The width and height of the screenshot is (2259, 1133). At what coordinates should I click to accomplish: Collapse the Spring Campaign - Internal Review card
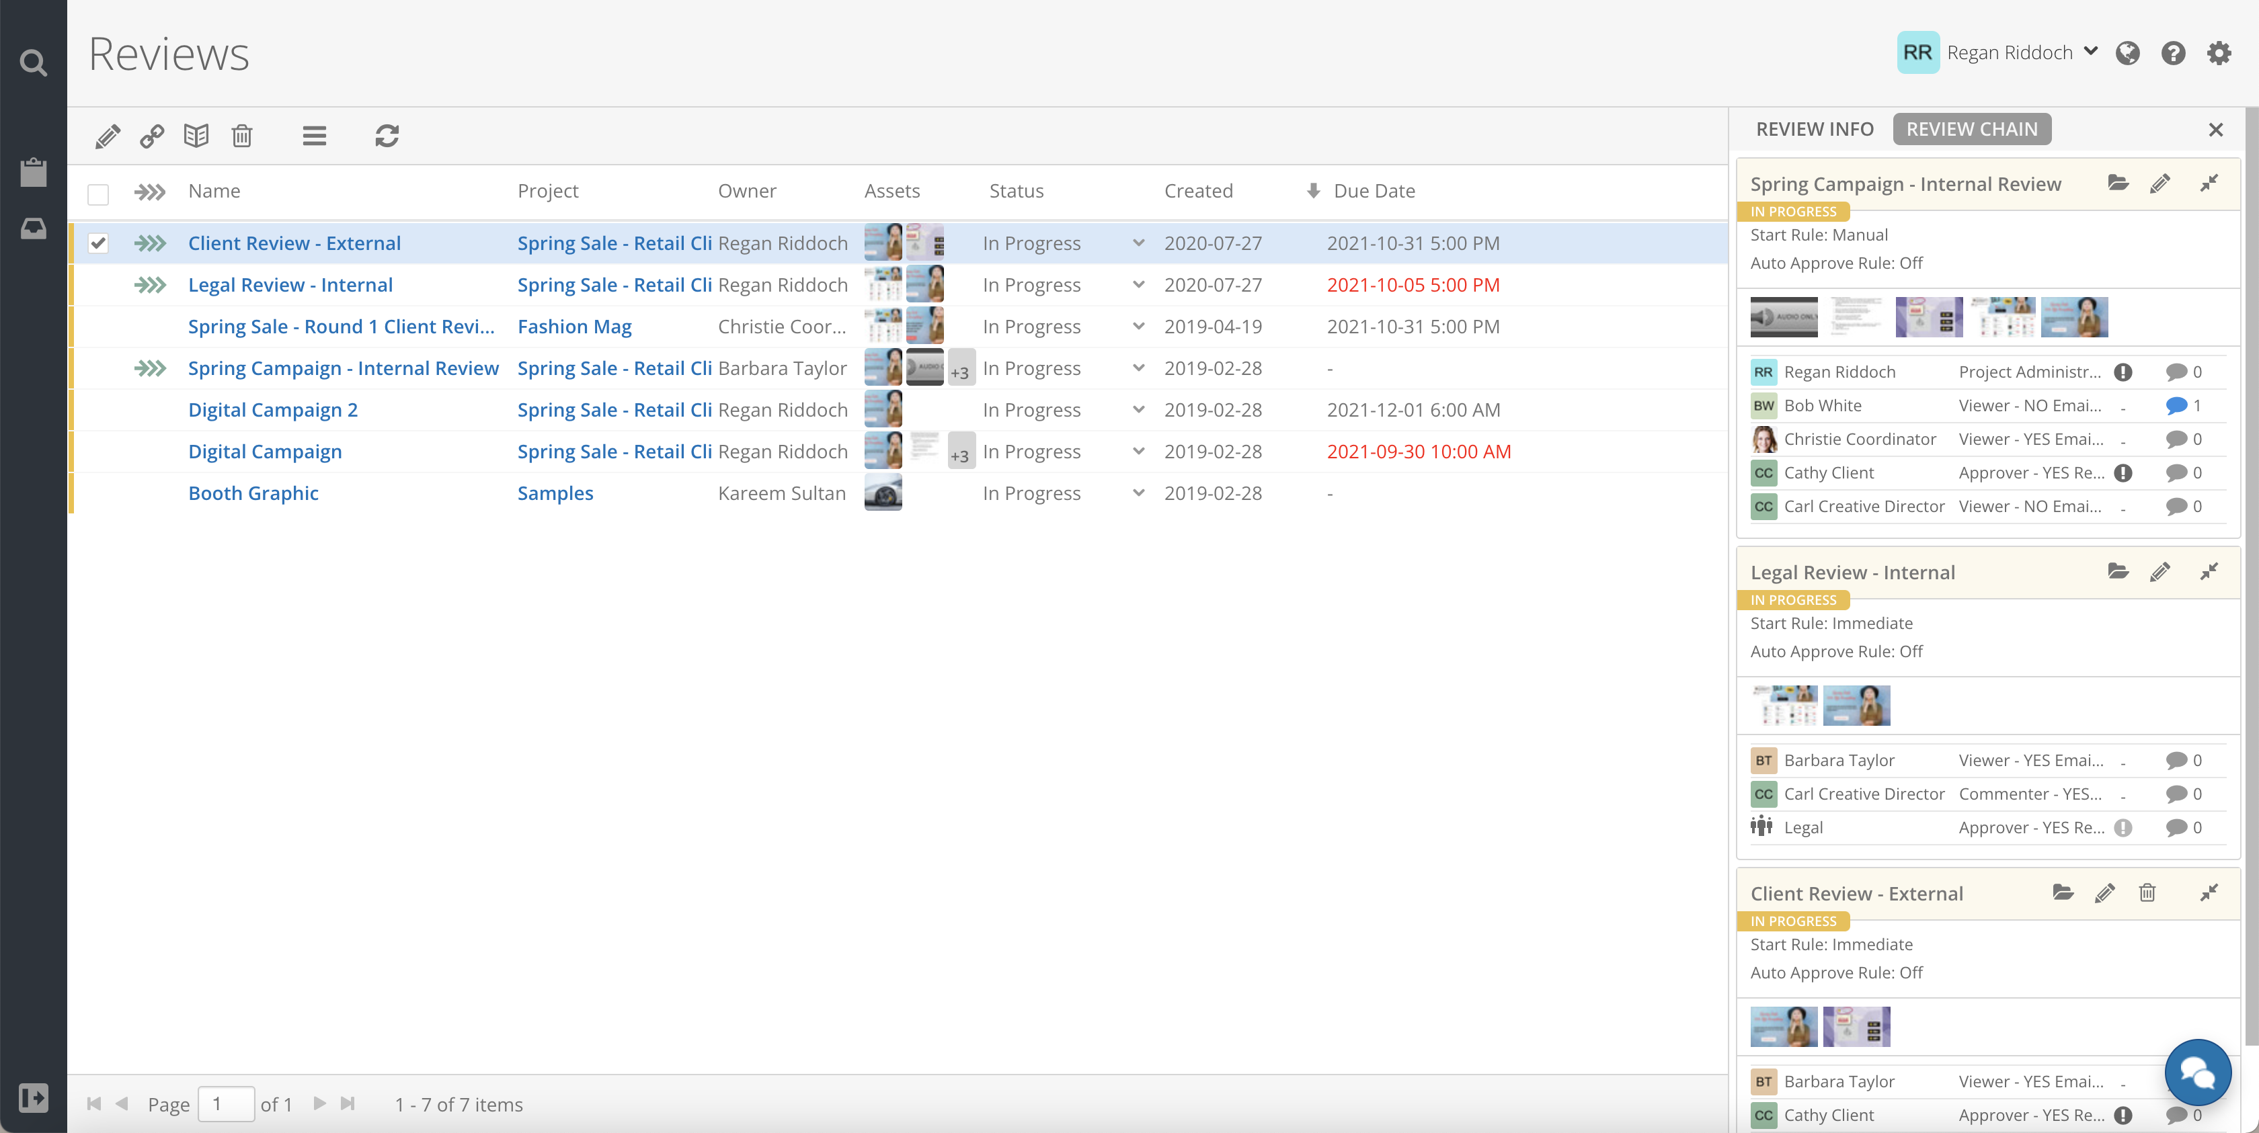2208,183
